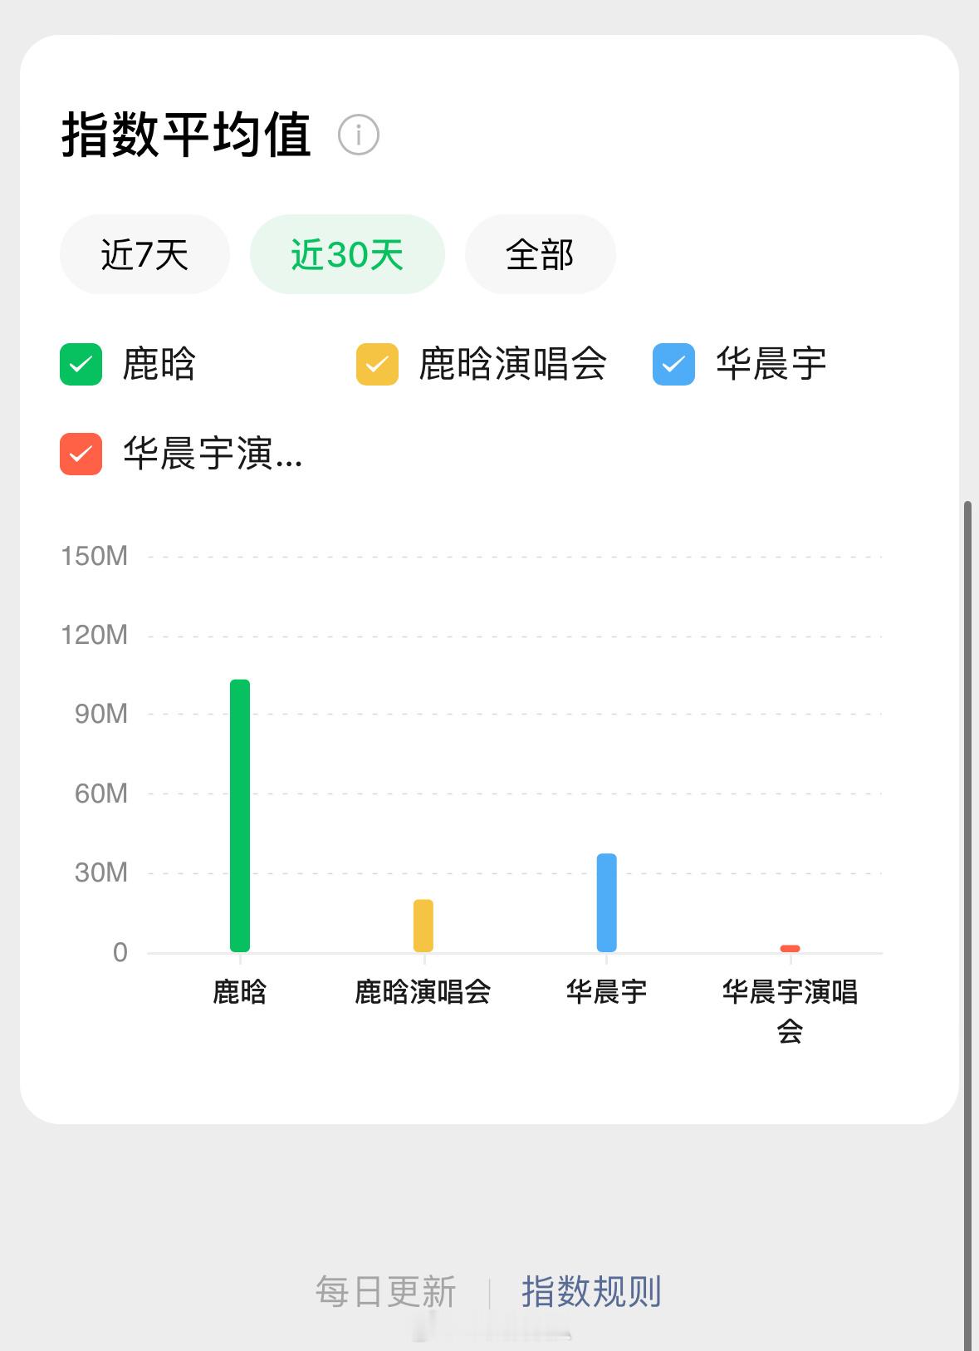This screenshot has width=979, height=1351.
Task: Click the 每日更新 text
Action: [386, 1292]
